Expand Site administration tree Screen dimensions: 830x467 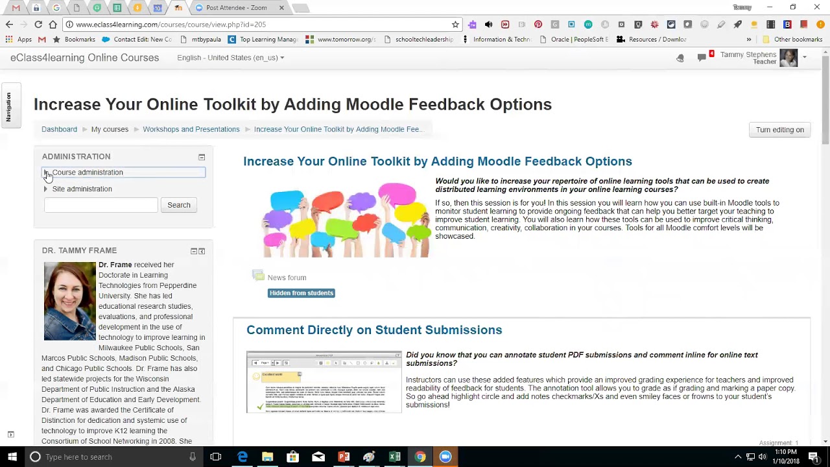46,189
